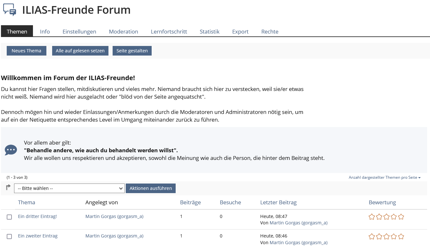The image size is (430, 248).
Task: Go to the Statistik tab
Action: (x=210, y=32)
